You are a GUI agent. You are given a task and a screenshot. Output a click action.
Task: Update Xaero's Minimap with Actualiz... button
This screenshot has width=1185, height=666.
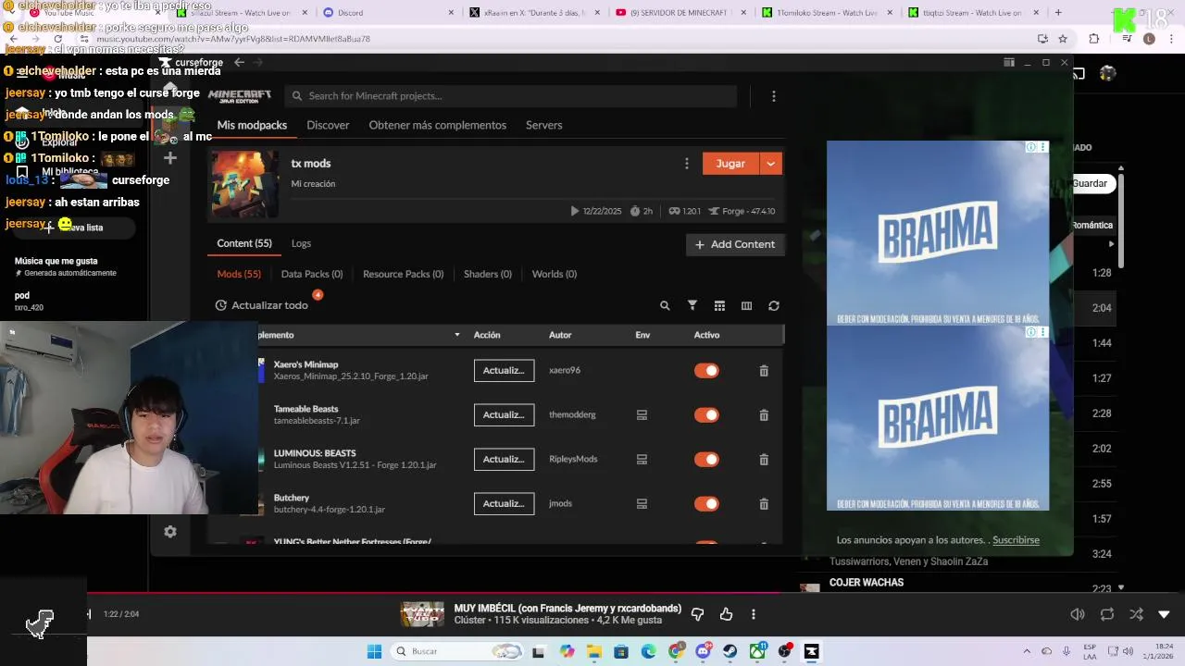504,371
